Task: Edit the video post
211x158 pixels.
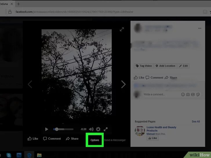Action: click(183, 66)
